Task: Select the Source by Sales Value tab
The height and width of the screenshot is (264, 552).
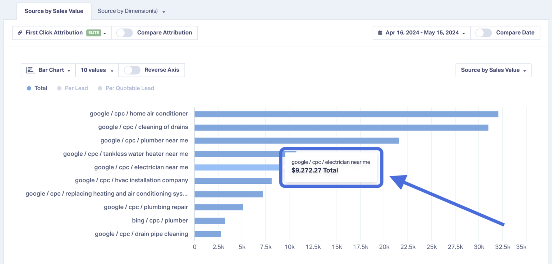Action: coord(54,11)
